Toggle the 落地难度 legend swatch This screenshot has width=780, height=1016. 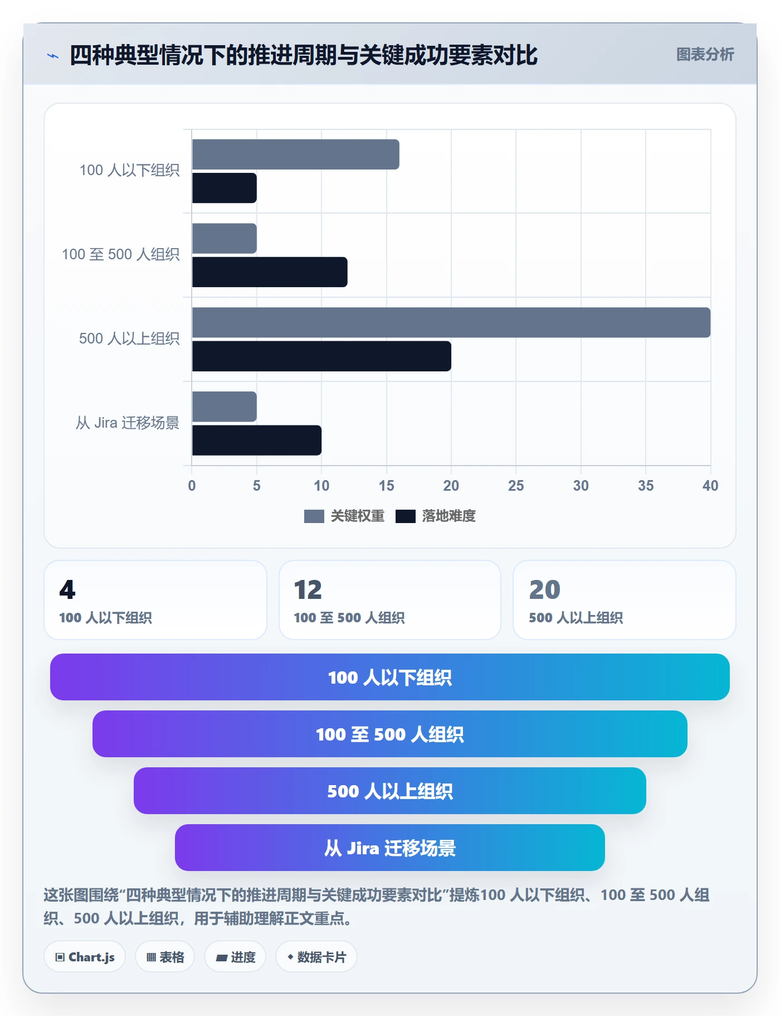pyautogui.click(x=406, y=516)
